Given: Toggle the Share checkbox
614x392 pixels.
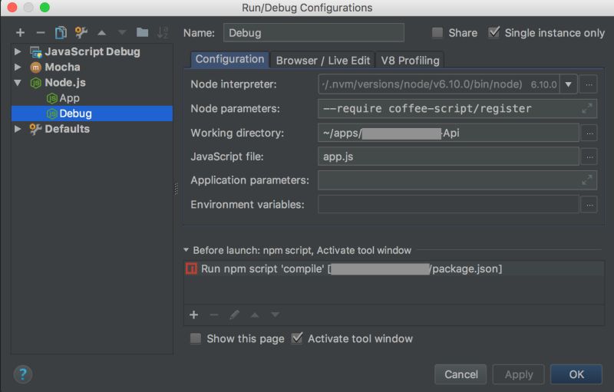Looking at the screenshot, I should [437, 33].
